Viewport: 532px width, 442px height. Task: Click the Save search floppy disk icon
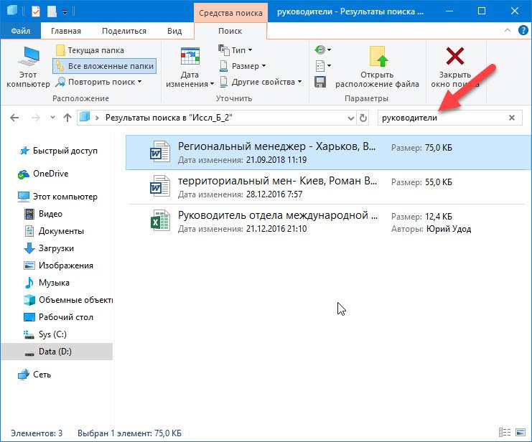click(320, 82)
